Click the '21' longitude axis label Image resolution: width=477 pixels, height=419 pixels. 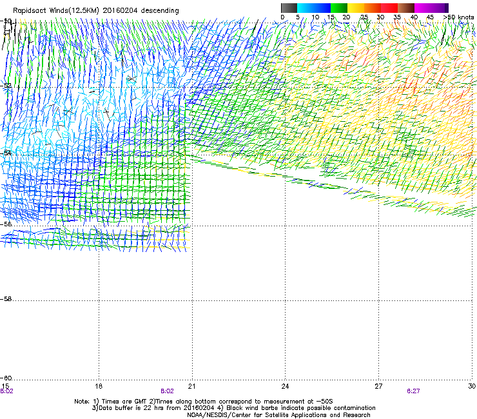click(191, 386)
